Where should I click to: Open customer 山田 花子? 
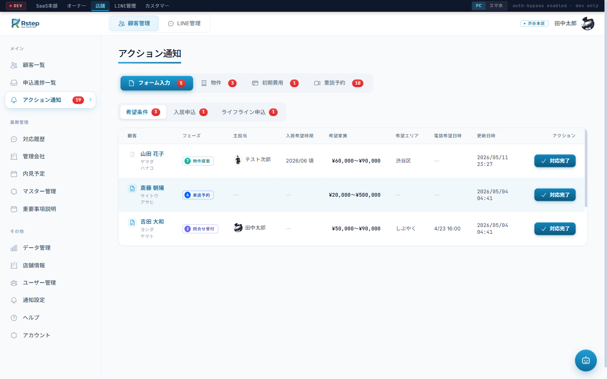(152, 154)
